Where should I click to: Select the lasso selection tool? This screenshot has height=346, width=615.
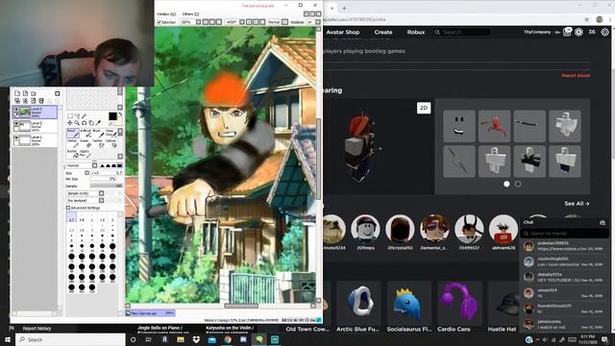tap(78, 116)
